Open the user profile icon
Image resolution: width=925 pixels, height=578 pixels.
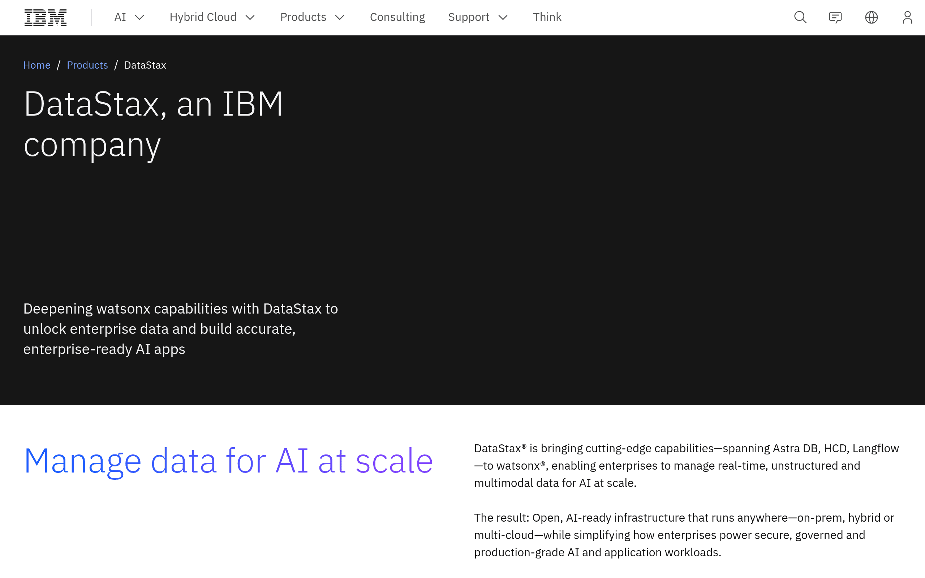click(907, 17)
